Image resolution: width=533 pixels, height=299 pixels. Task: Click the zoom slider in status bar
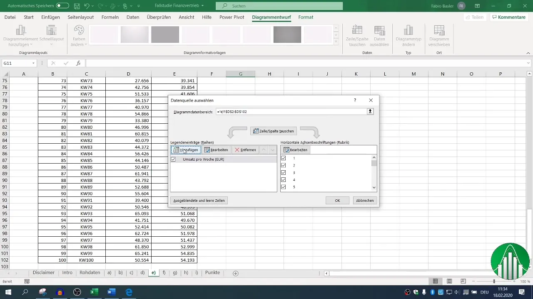494,281
